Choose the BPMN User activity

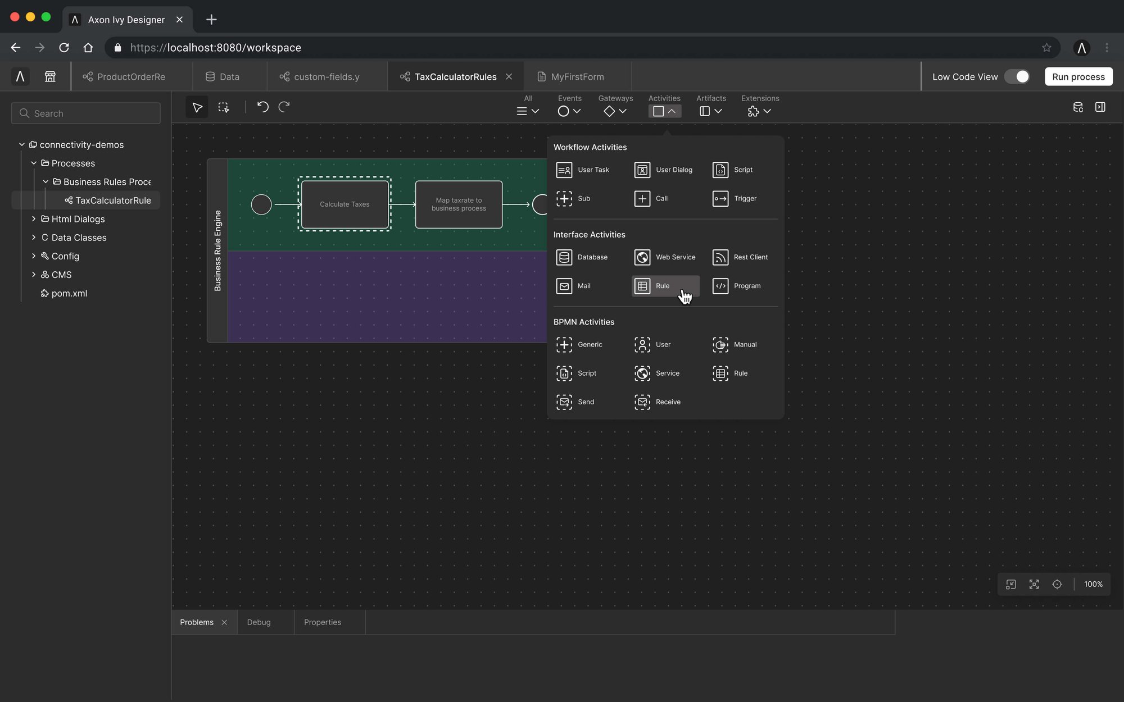652,345
